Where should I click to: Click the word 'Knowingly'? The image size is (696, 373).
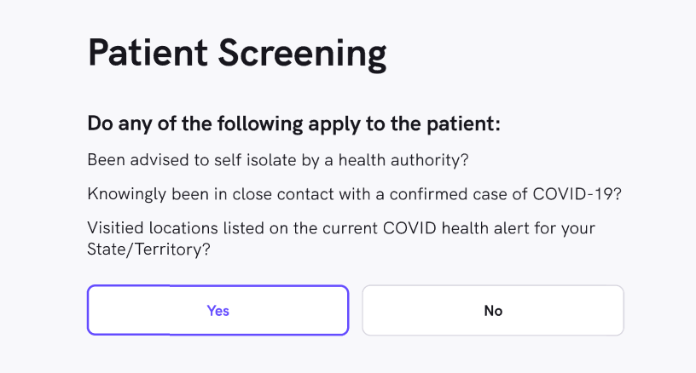click(x=125, y=194)
